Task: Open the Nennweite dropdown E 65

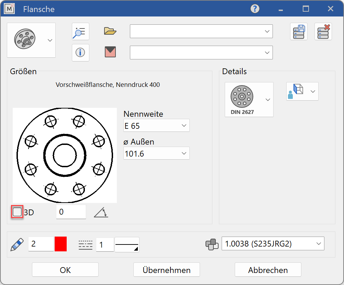Action: pos(156,125)
